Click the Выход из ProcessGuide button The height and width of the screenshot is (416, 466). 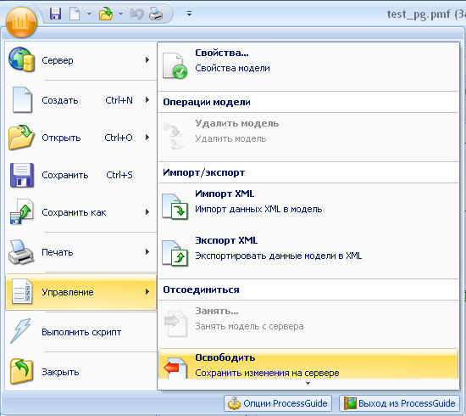399,403
